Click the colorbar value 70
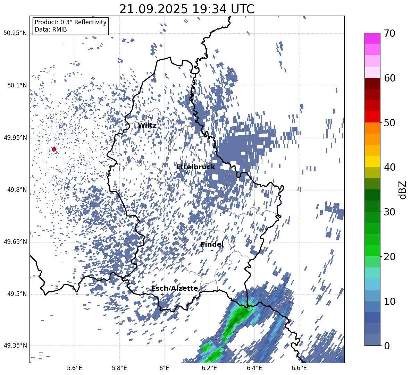The width and height of the screenshot is (411, 375). point(389,34)
